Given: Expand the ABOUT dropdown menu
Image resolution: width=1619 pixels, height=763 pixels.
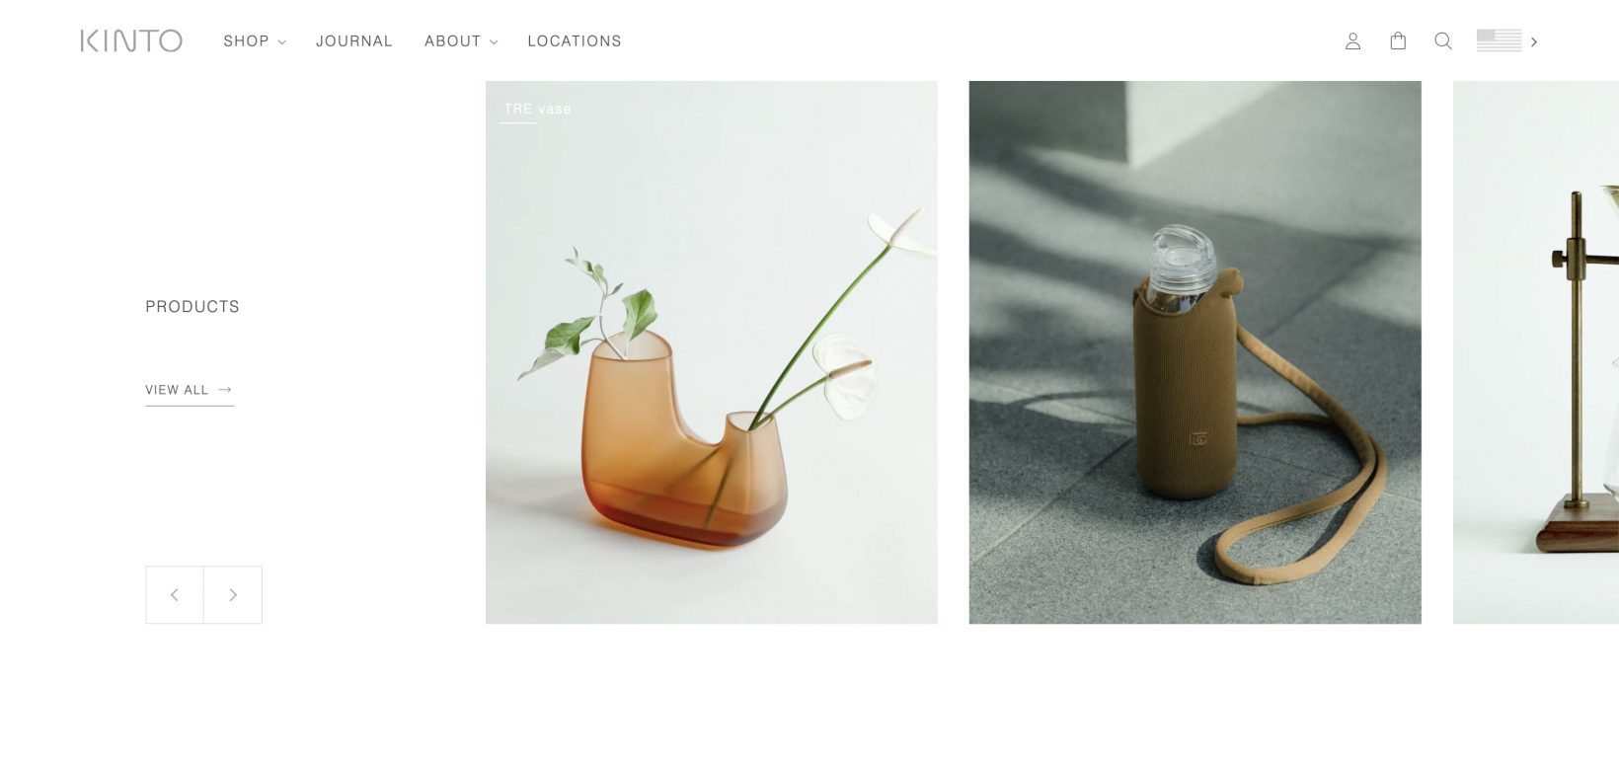Looking at the screenshot, I should pos(461,41).
